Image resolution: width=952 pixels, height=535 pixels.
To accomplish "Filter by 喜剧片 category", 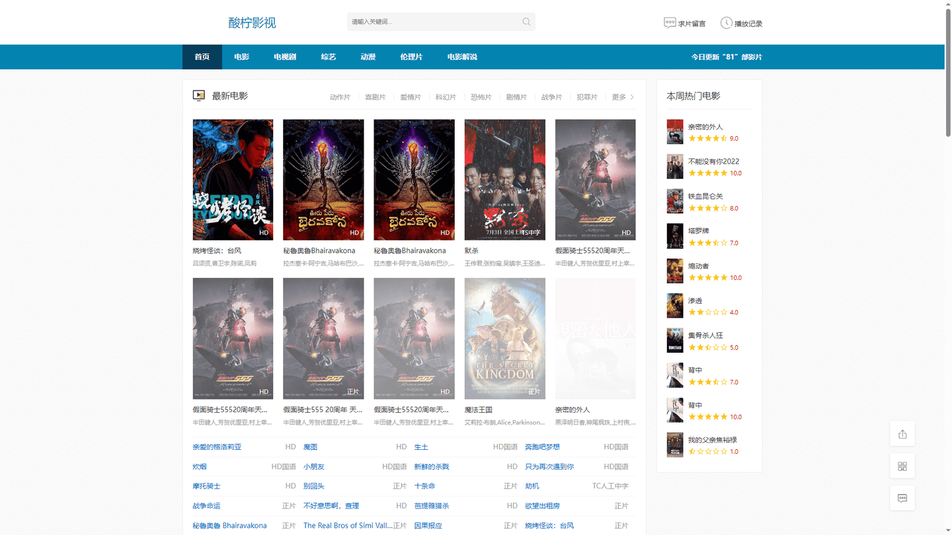I will pos(376,97).
